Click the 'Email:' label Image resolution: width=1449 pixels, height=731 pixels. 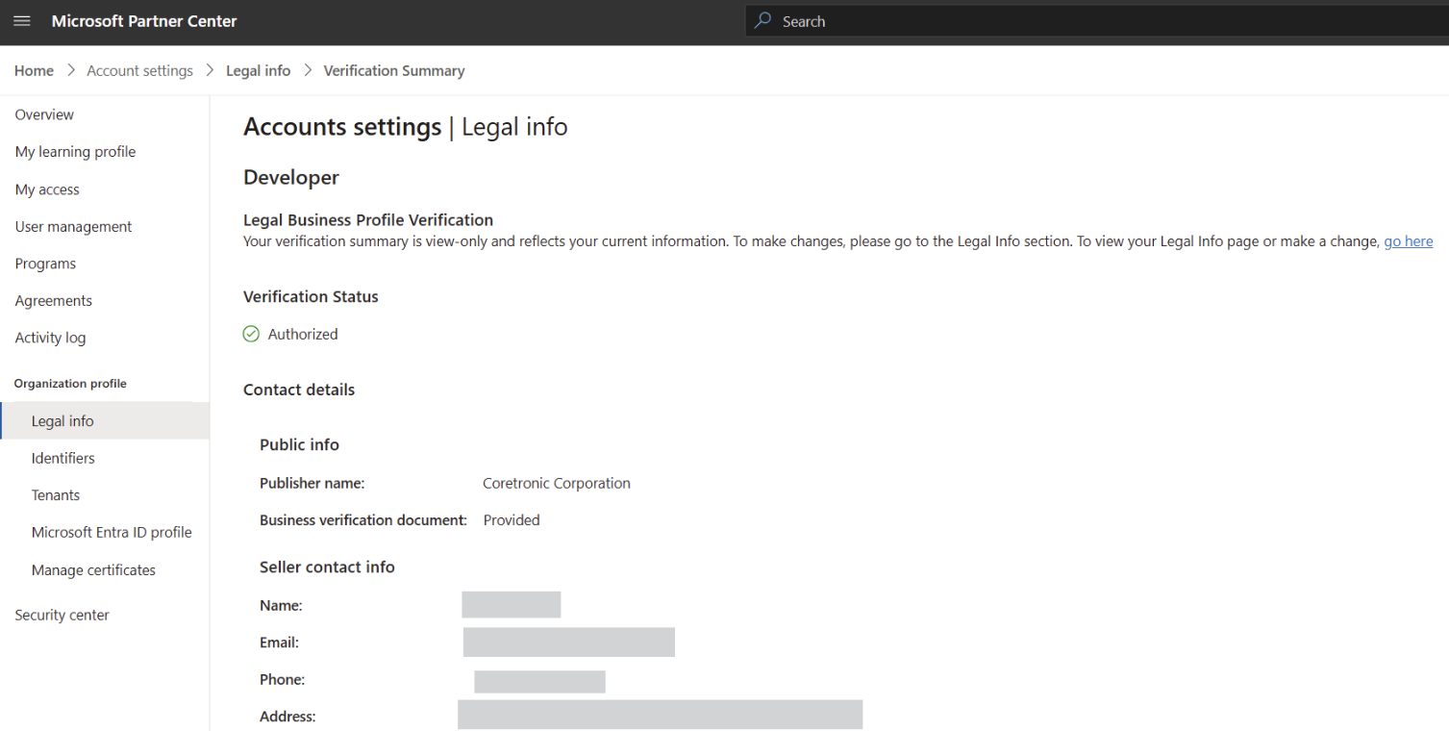pos(279,643)
